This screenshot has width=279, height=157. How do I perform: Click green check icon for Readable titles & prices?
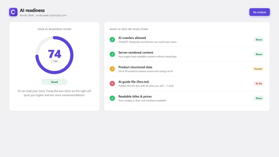[x=112, y=98]
